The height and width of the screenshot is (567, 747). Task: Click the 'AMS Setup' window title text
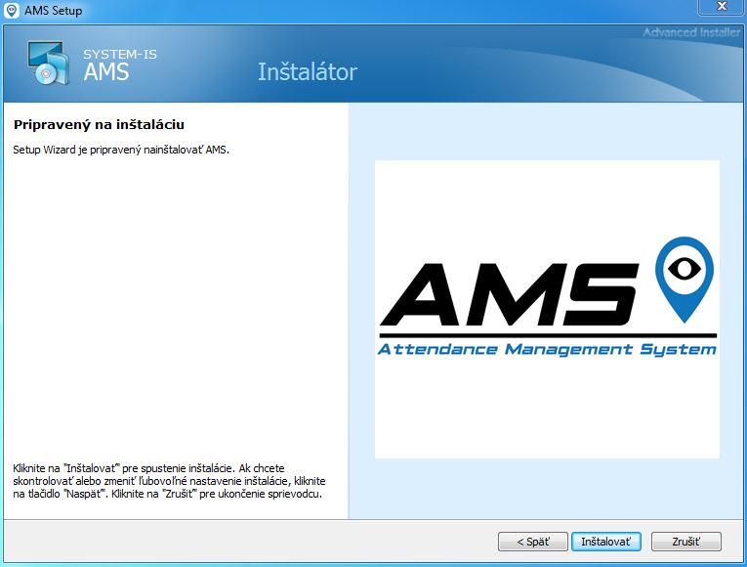[54, 11]
